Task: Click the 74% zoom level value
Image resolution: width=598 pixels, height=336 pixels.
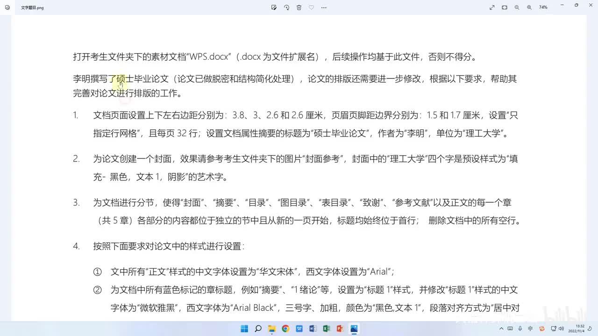Action: click(x=543, y=7)
